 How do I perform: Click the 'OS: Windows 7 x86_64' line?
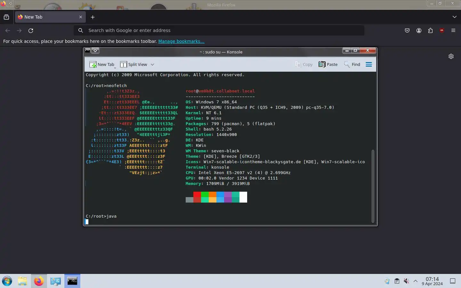pos(211,102)
